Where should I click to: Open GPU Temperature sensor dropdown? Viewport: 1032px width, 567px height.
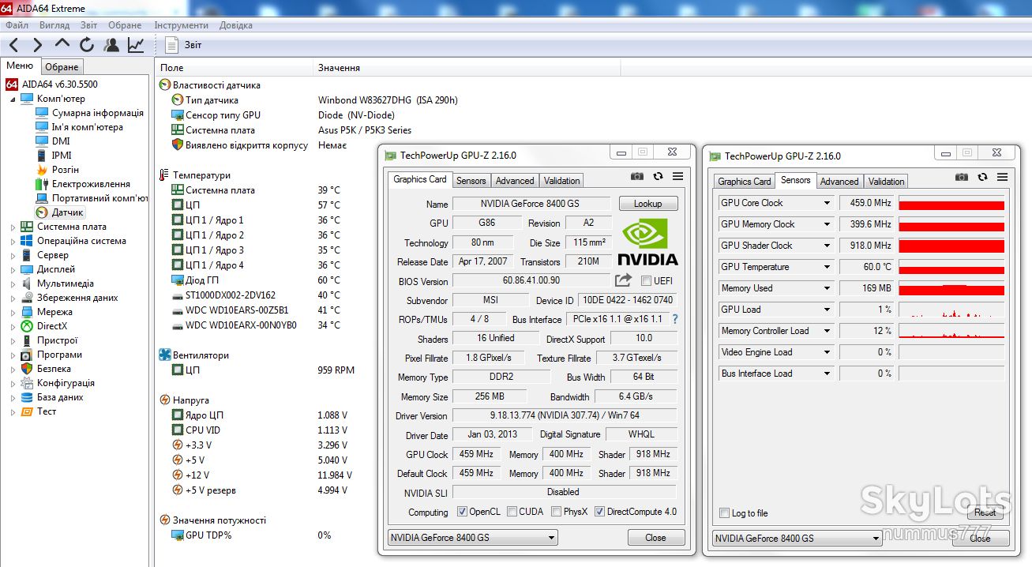pos(827,267)
